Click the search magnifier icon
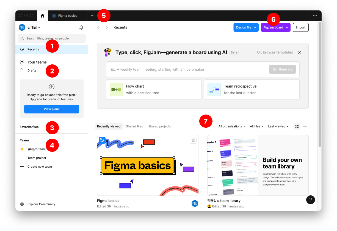 [x=22, y=38]
